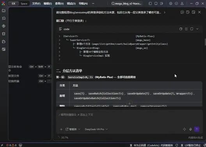Click the CodeArts logo at top-left

click(x=3, y=4)
